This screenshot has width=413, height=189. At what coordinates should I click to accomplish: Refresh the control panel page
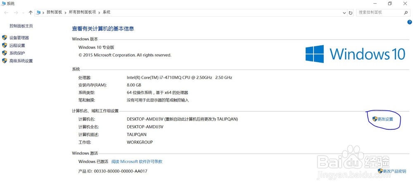click(351, 13)
